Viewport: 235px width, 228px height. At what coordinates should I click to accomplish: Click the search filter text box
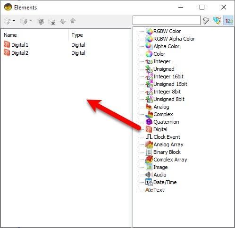pyautogui.click(x=167, y=20)
